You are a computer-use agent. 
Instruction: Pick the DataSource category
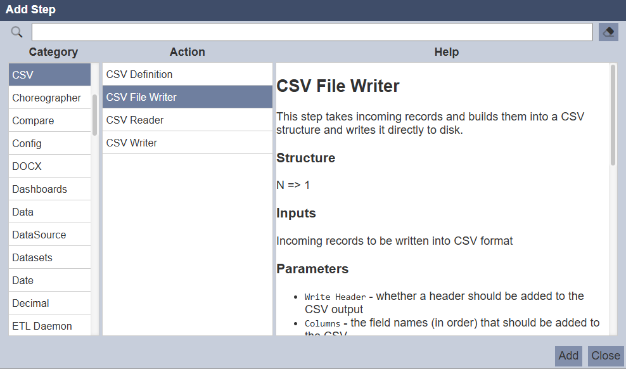coord(39,235)
